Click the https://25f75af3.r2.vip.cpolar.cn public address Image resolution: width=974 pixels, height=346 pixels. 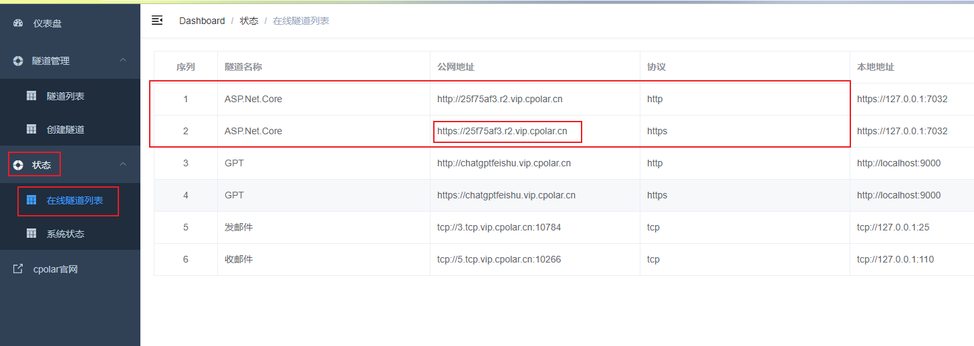click(502, 131)
